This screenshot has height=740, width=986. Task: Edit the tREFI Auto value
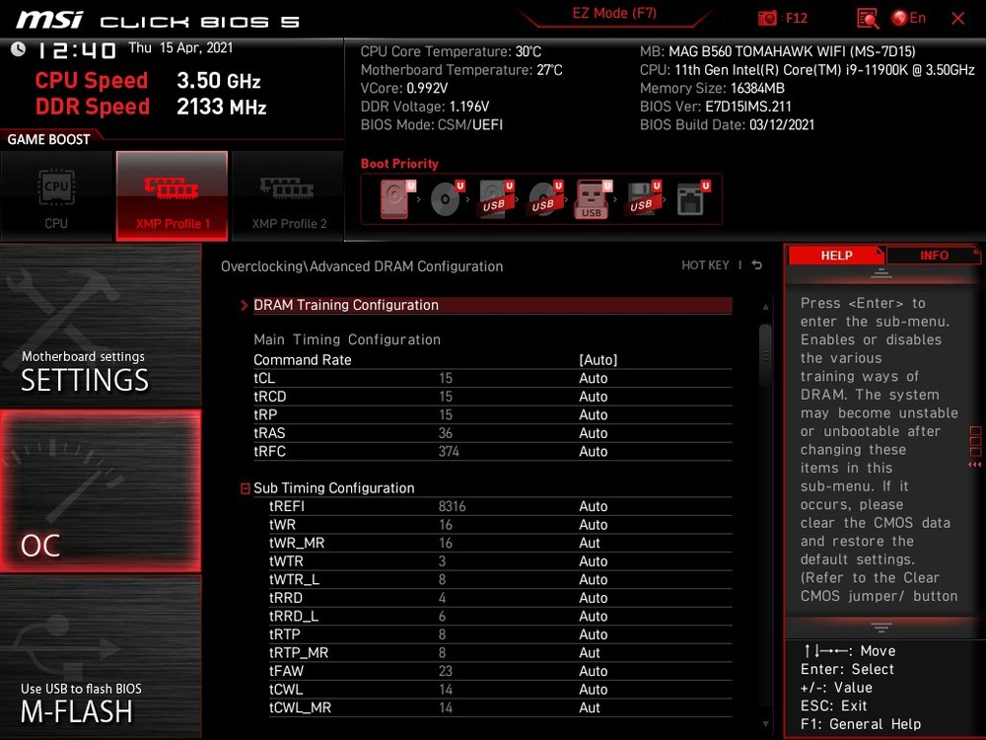[x=593, y=506]
